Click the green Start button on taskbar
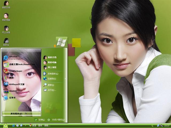This screenshot has width=171, height=128. pyautogui.click(x=5, y=126)
